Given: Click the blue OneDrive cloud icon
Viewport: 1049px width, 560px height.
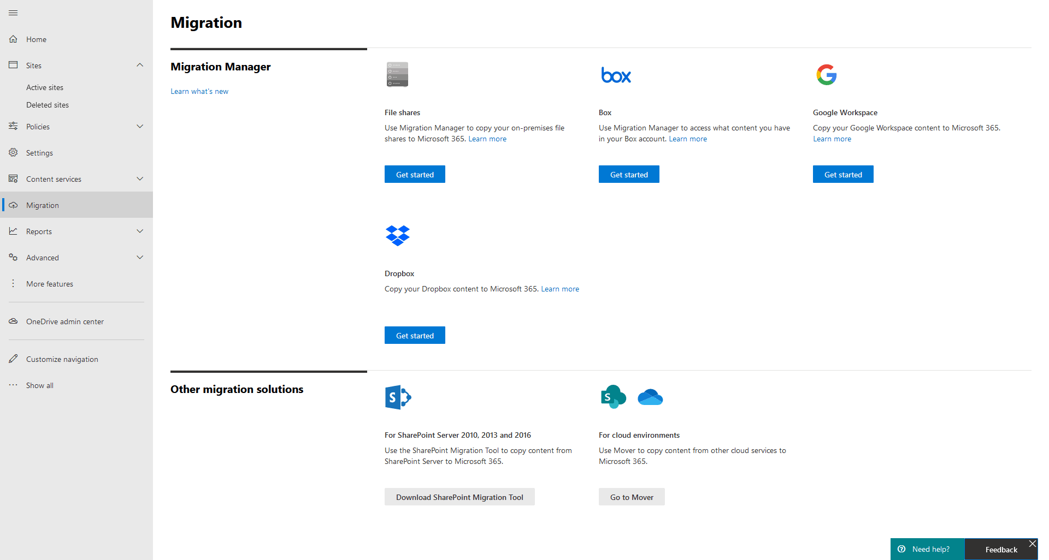Looking at the screenshot, I should tap(650, 397).
